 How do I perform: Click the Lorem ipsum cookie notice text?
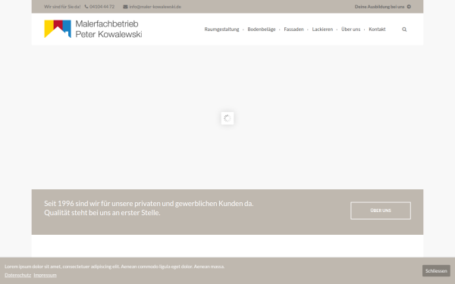pos(115,267)
